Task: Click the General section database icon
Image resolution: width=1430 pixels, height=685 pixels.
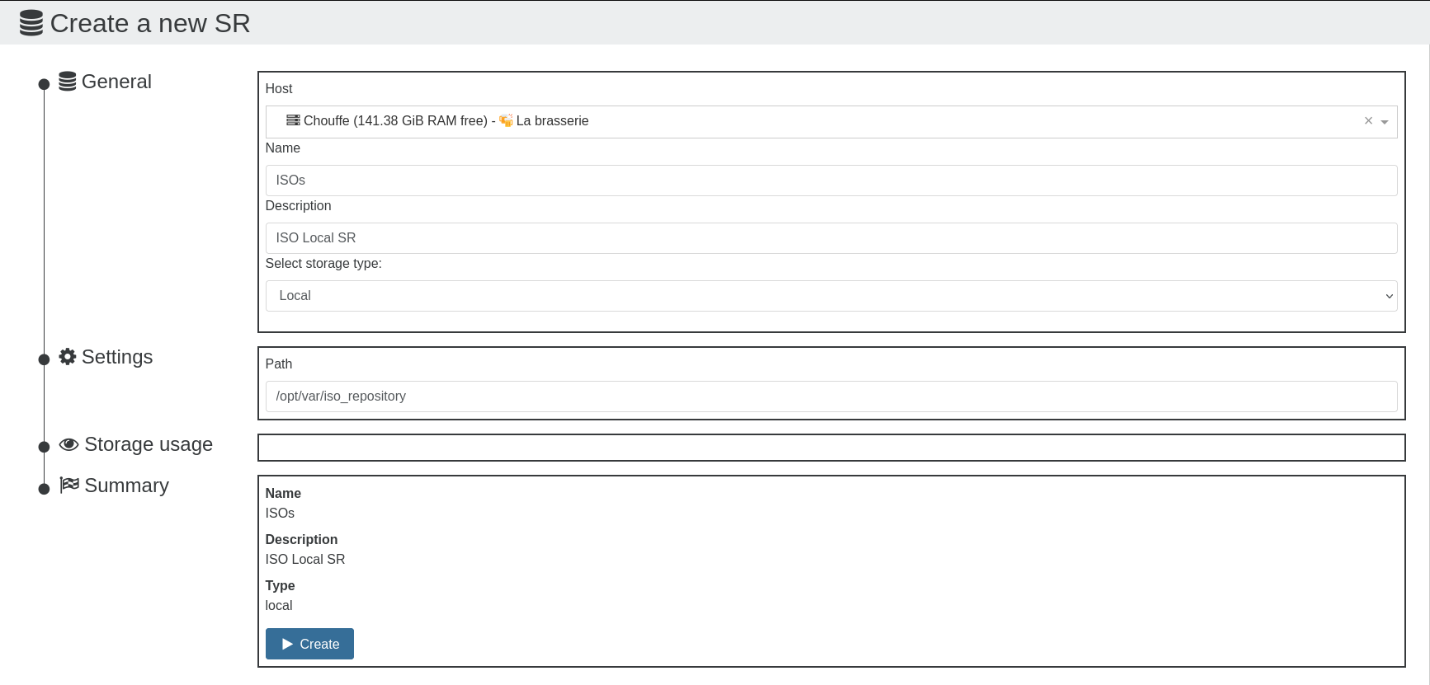Action: coord(68,82)
